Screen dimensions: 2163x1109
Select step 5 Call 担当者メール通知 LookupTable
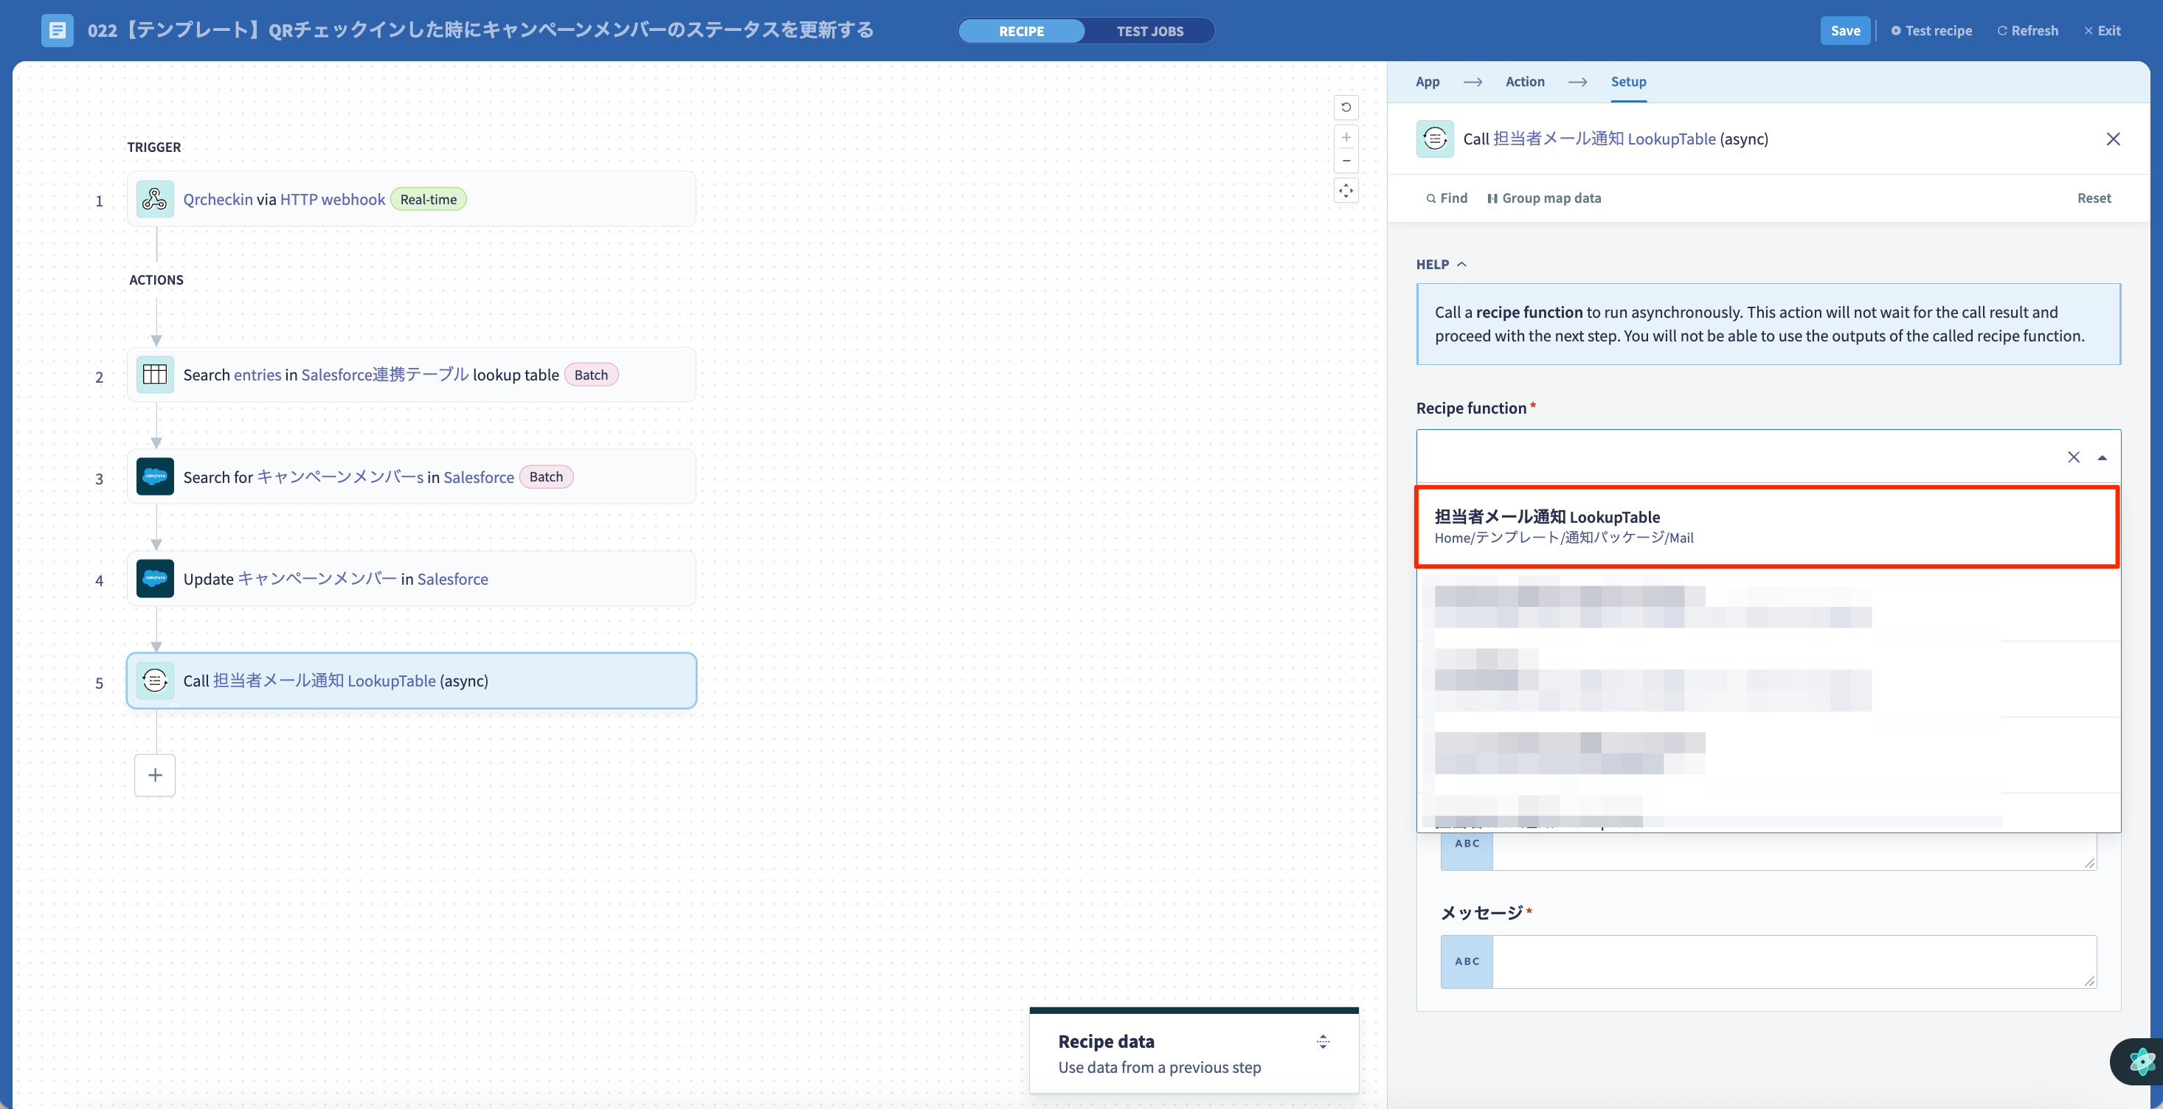point(411,681)
